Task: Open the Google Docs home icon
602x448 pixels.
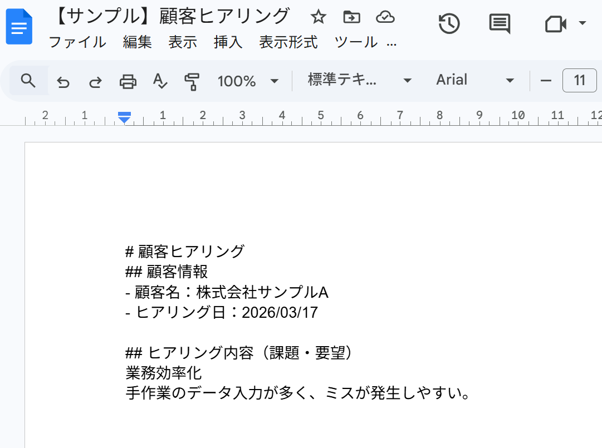Action: pos(19,27)
